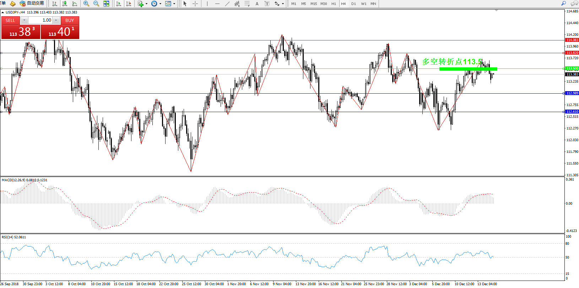Screen dimensions: 579x288
Task: Toggle the chart shift icon
Action: (129, 4)
